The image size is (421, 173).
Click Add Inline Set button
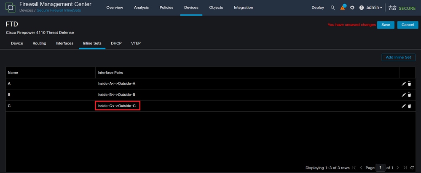coord(398,57)
